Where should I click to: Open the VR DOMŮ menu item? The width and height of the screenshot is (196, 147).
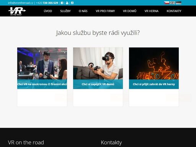click(130, 11)
